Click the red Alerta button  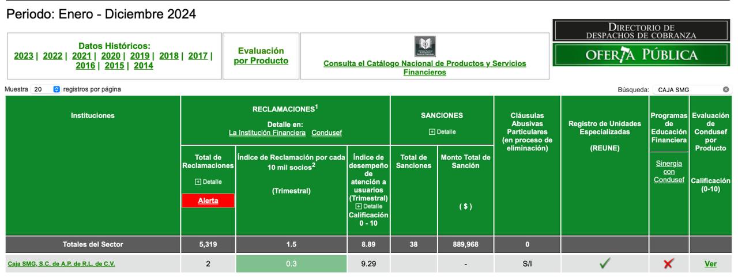point(208,200)
